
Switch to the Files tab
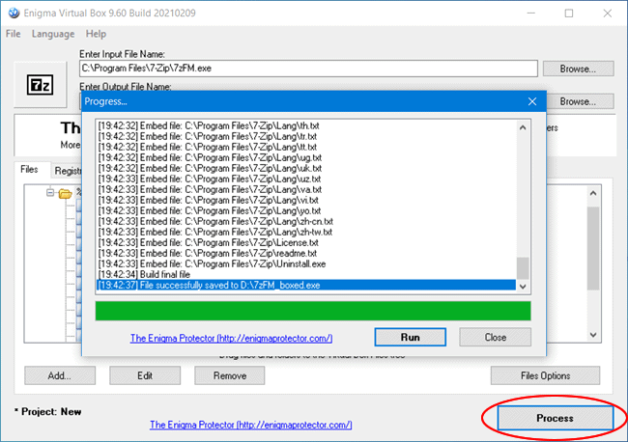pyautogui.click(x=30, y=170)
